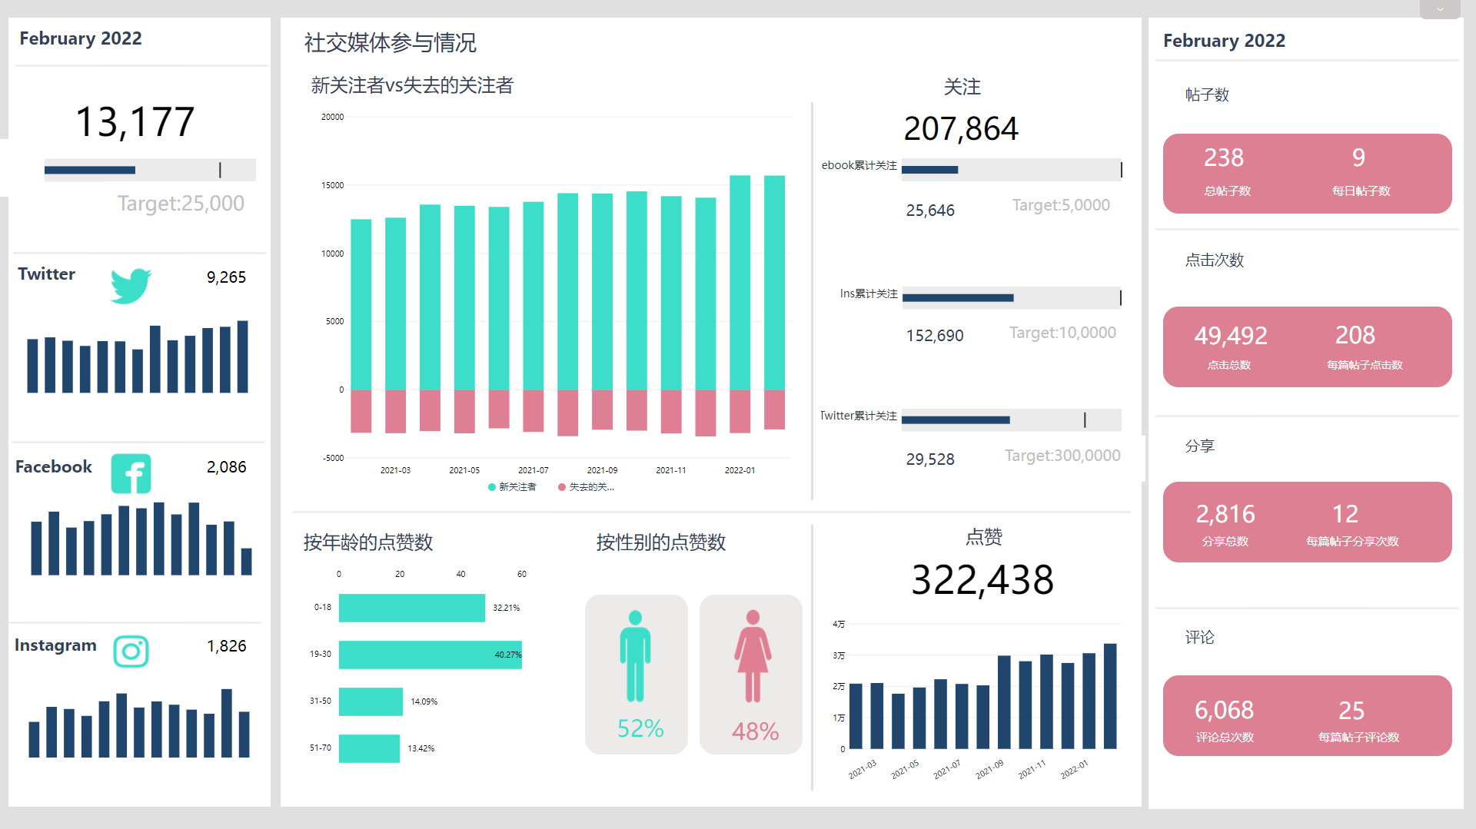Open the 帖子数 card showing 238
Viewport: 1476px width, 829px height.
tap(1307, 174)
